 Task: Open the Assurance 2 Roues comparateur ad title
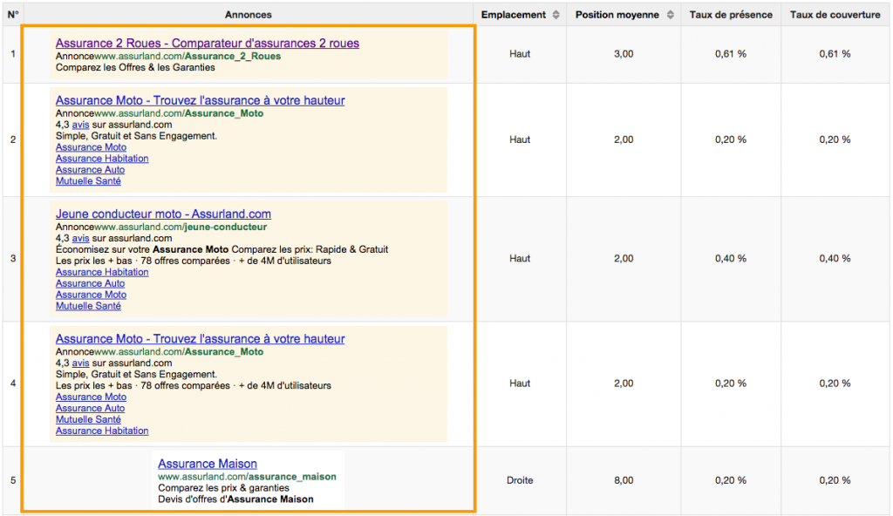(208, 44)
